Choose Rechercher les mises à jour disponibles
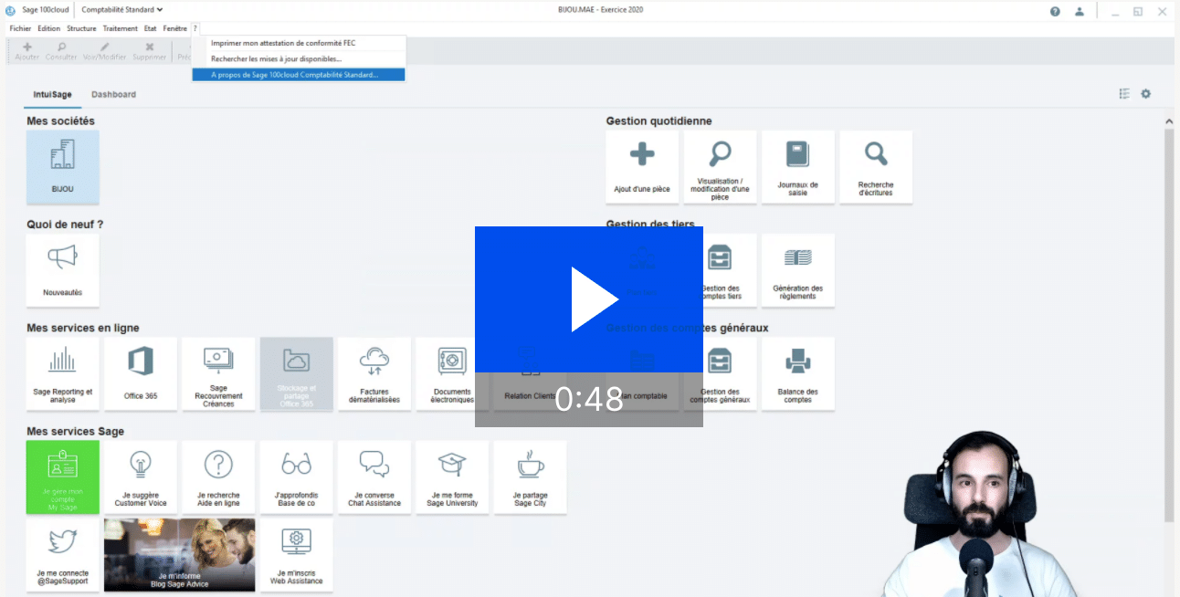1180x597 pixels. [299, 58]
